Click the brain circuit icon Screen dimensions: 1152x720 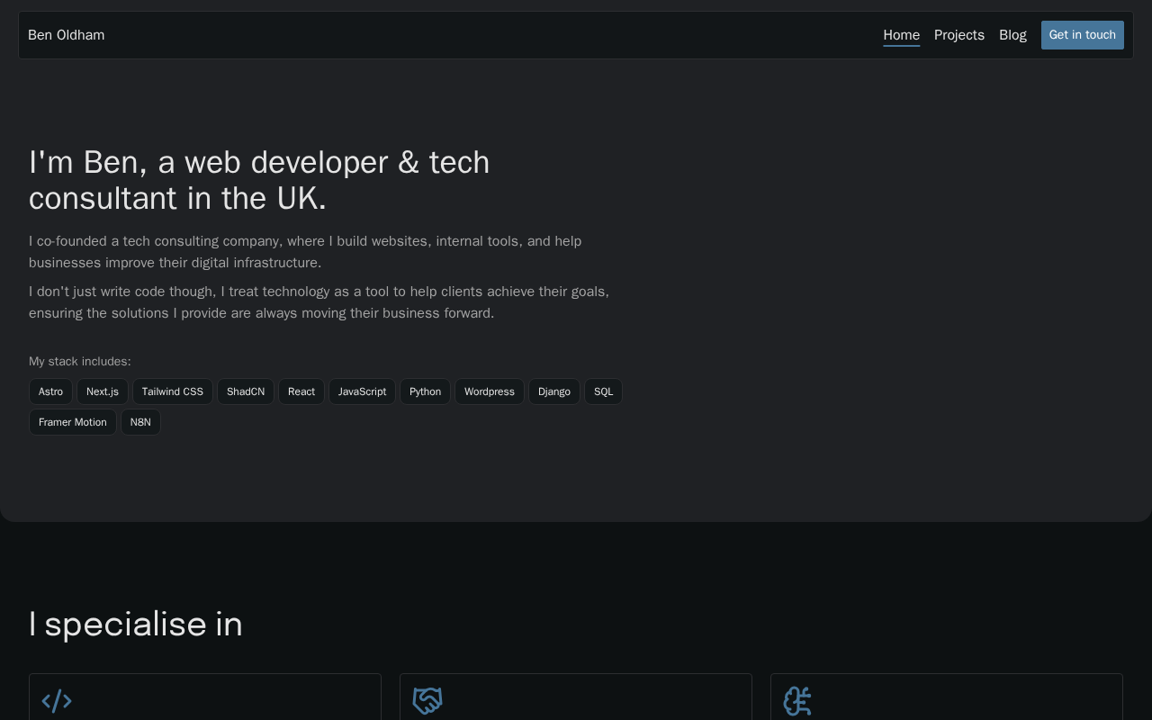point(797,701)
